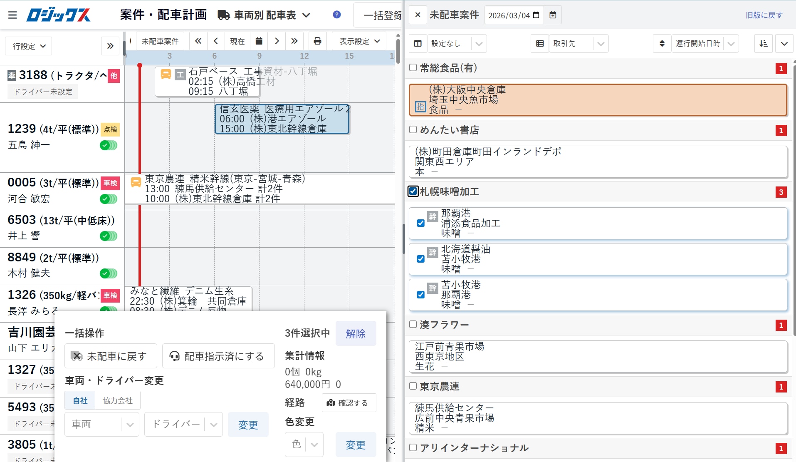
Task: Switch to the 協力会社 tab
Action: coord(118,400)
